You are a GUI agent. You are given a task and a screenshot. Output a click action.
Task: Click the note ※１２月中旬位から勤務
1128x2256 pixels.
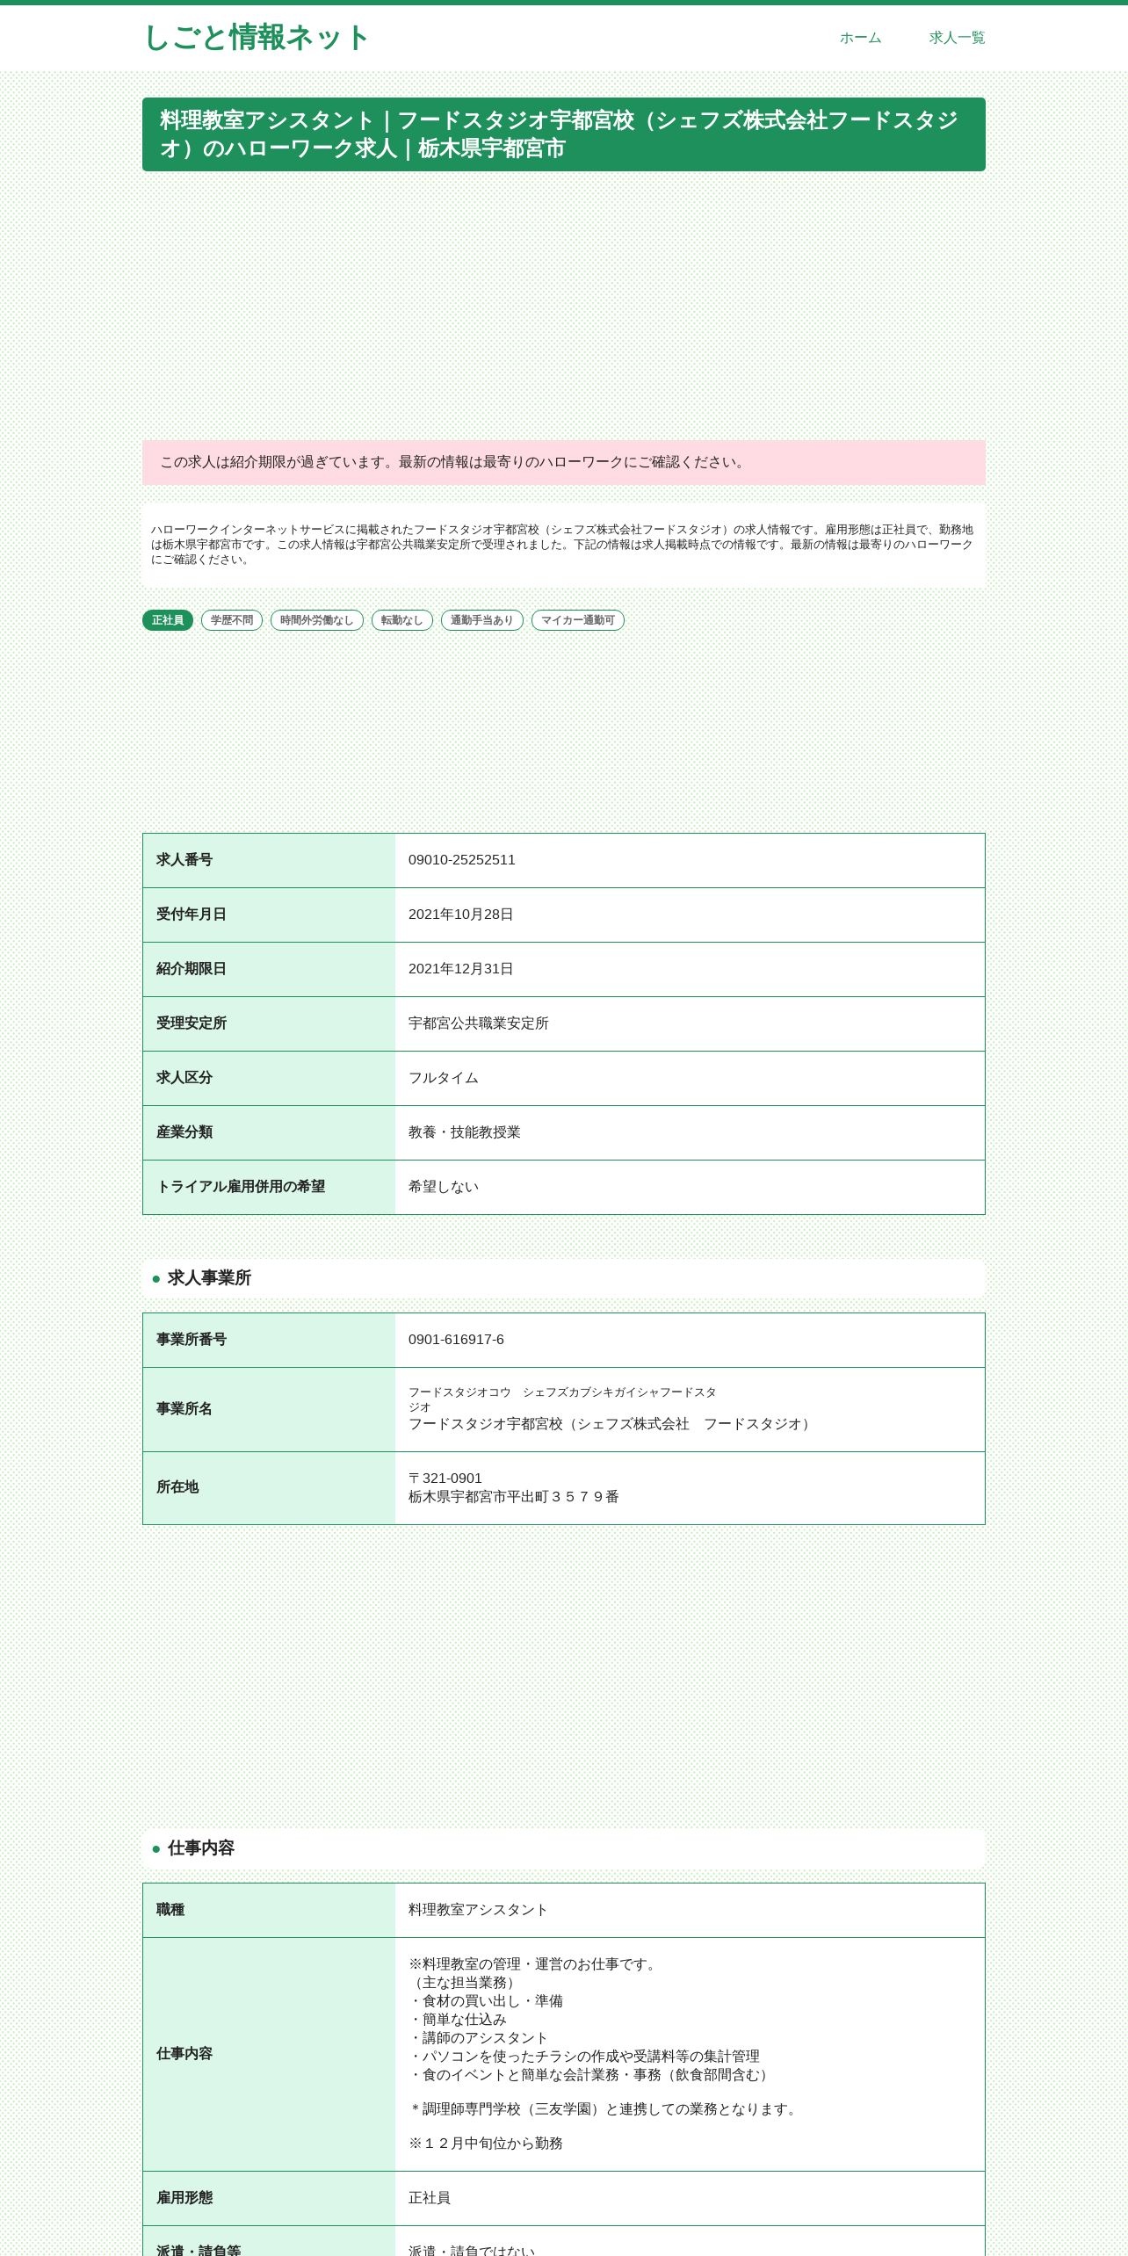[x=486, y=2144]
